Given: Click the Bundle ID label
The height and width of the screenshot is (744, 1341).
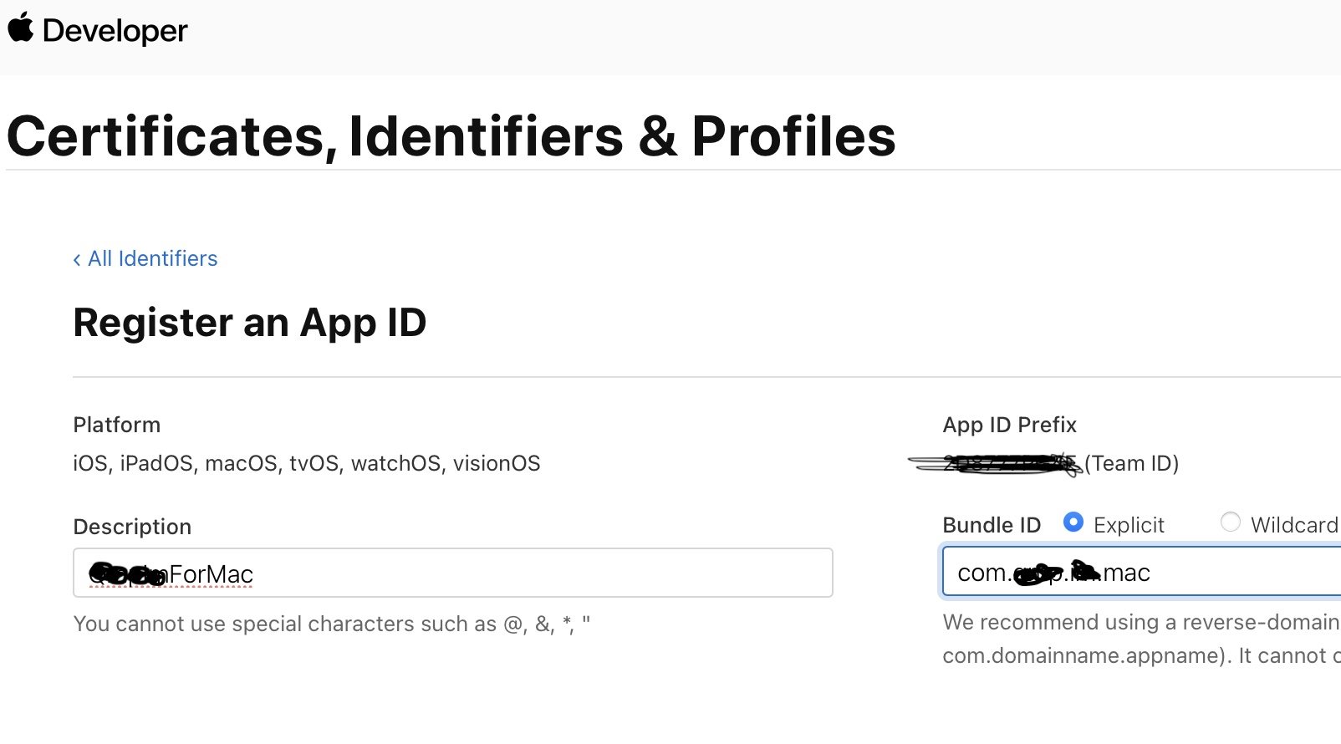Looking at the screenshot, I should [x=992, y=525].
